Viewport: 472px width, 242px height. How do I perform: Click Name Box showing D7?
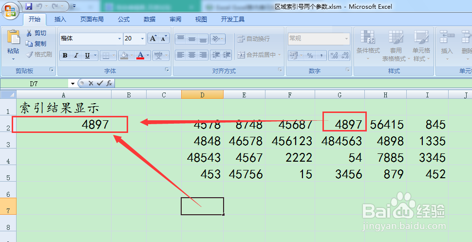coord(35,83)
